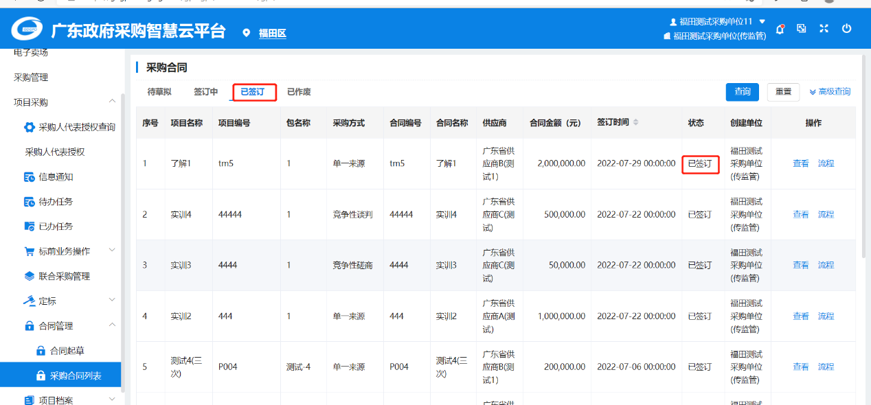Click the 广东政府采购智慧云平台 logo
The height and width of the screenshot is (405, 871).
[29, 30]
